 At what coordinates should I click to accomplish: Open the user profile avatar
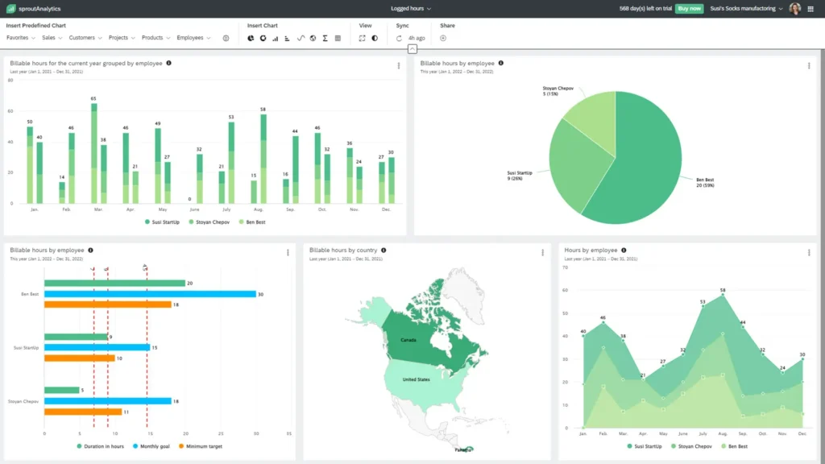pos(796,7)
